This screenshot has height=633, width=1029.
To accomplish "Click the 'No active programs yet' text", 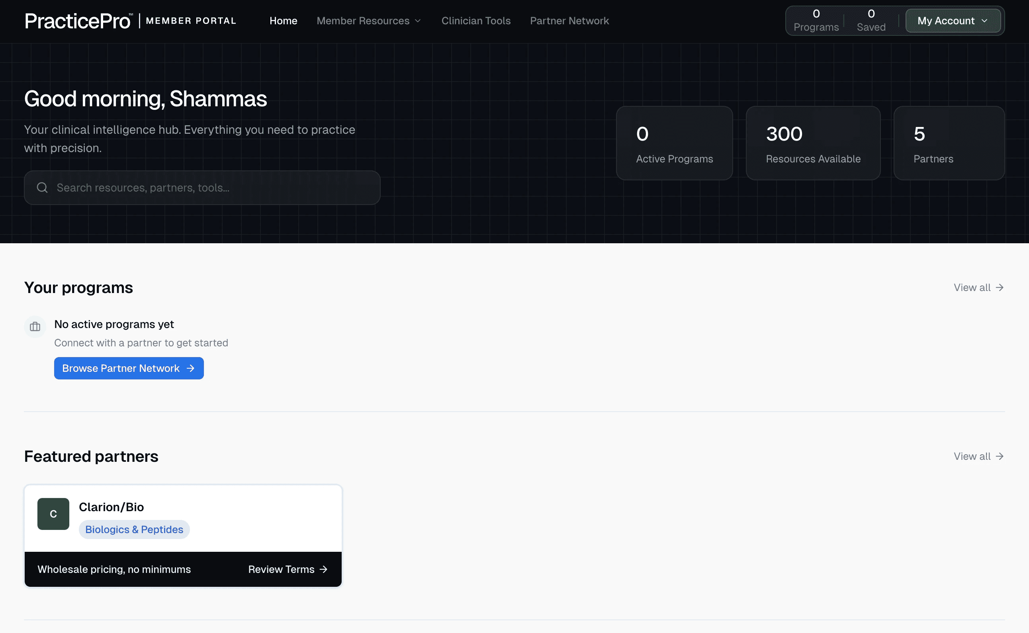I will tap(114, 324).
